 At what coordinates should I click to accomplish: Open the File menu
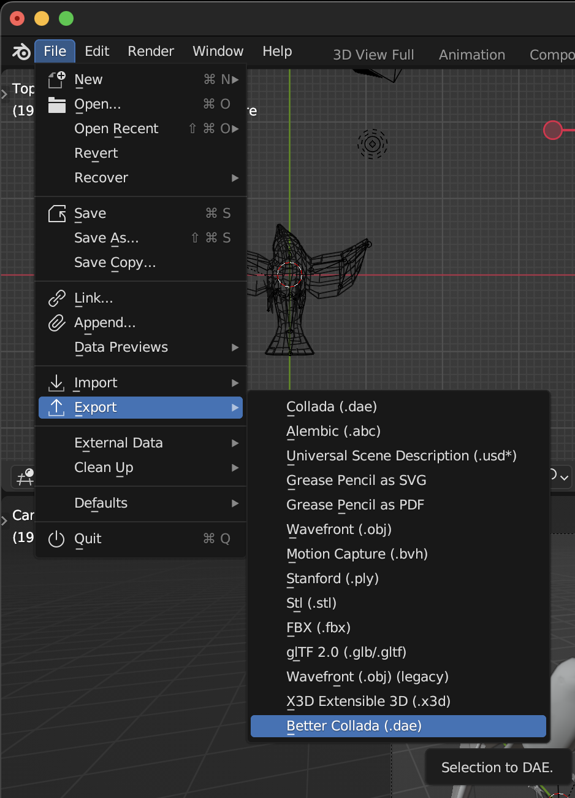tap(55, 52)
